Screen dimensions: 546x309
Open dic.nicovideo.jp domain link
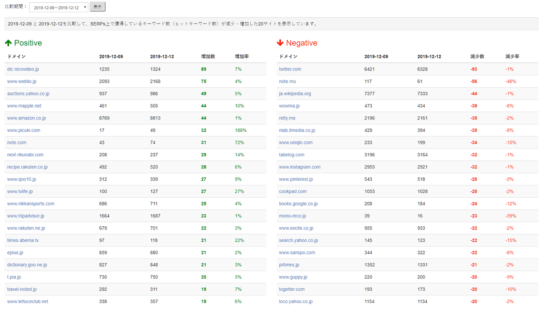[23, 69]
